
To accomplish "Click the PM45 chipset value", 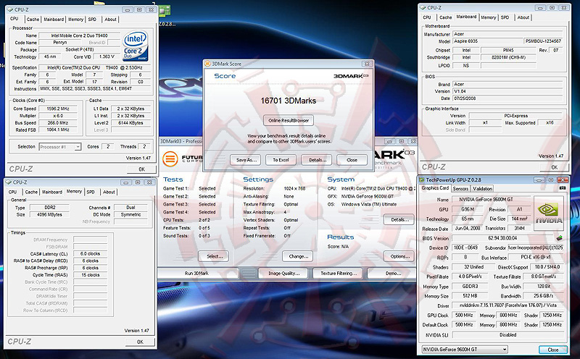I will [x=508, y=50].
